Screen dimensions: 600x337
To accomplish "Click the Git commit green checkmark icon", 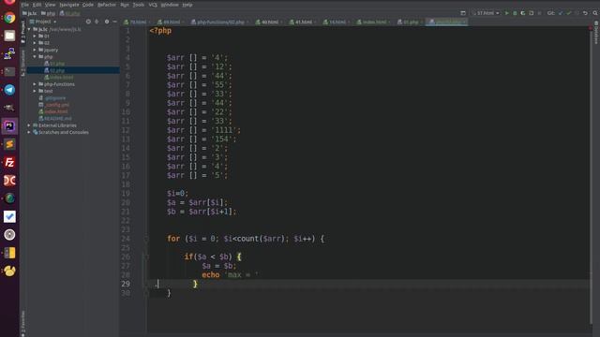I will coord(569,13).
